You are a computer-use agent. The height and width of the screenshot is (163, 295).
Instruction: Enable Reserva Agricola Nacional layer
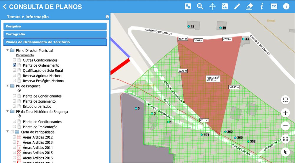(x=14, y=75)
